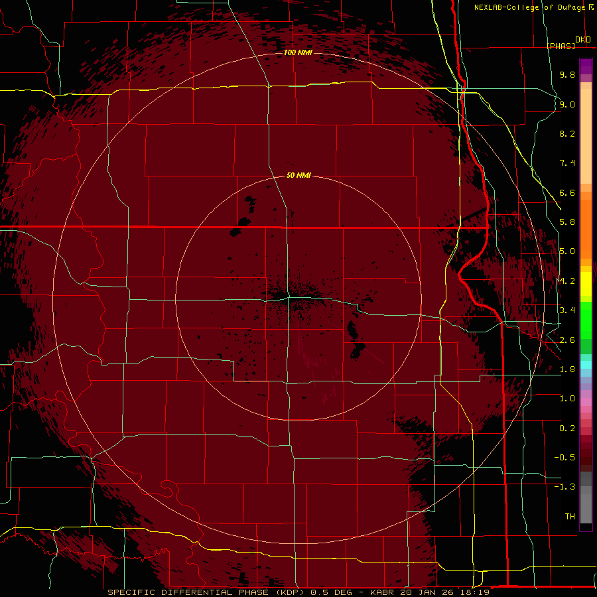Image resolution: width=597 pixels, height=597 pixels.
Task: Click the 100 NMI range ring label
Action: tap(298, 52)
